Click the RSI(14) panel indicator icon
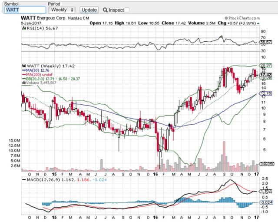Viewport: 278px width, 222px height. pyautogui.click(x=24, y=28)
